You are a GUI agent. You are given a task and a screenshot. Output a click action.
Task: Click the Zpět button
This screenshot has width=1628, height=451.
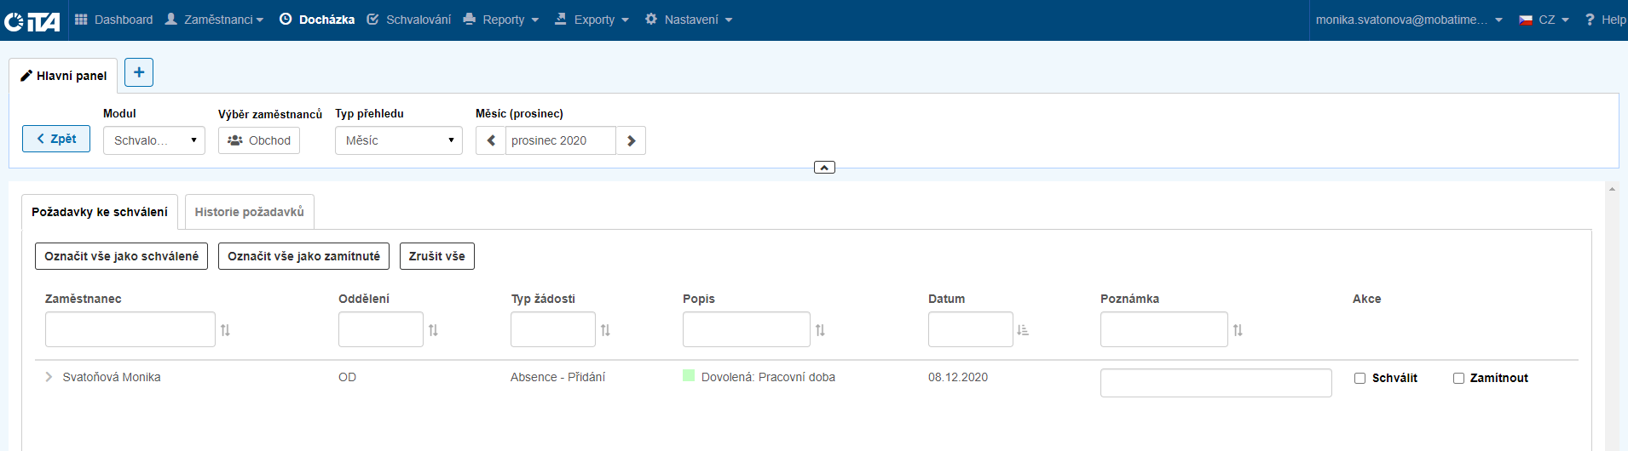pos(56,139)
